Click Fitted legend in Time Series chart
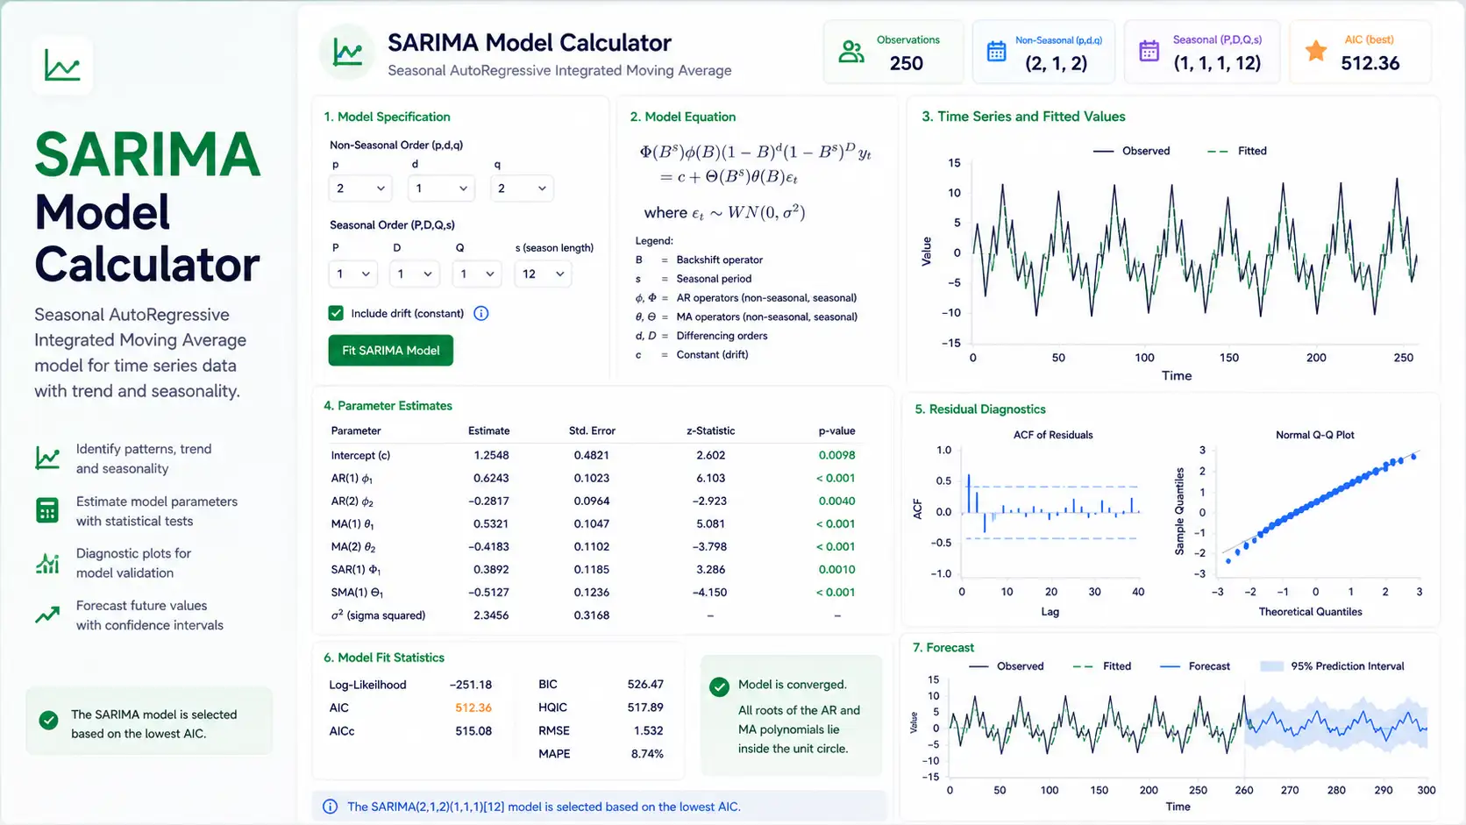Image resolution: width=1466 pixels, height=825 pixels. click(x=1237, y=151)
